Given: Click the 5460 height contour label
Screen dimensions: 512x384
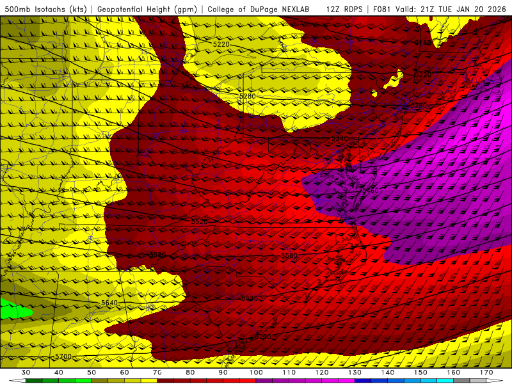Looking at the screenshot, I should 371,190.
